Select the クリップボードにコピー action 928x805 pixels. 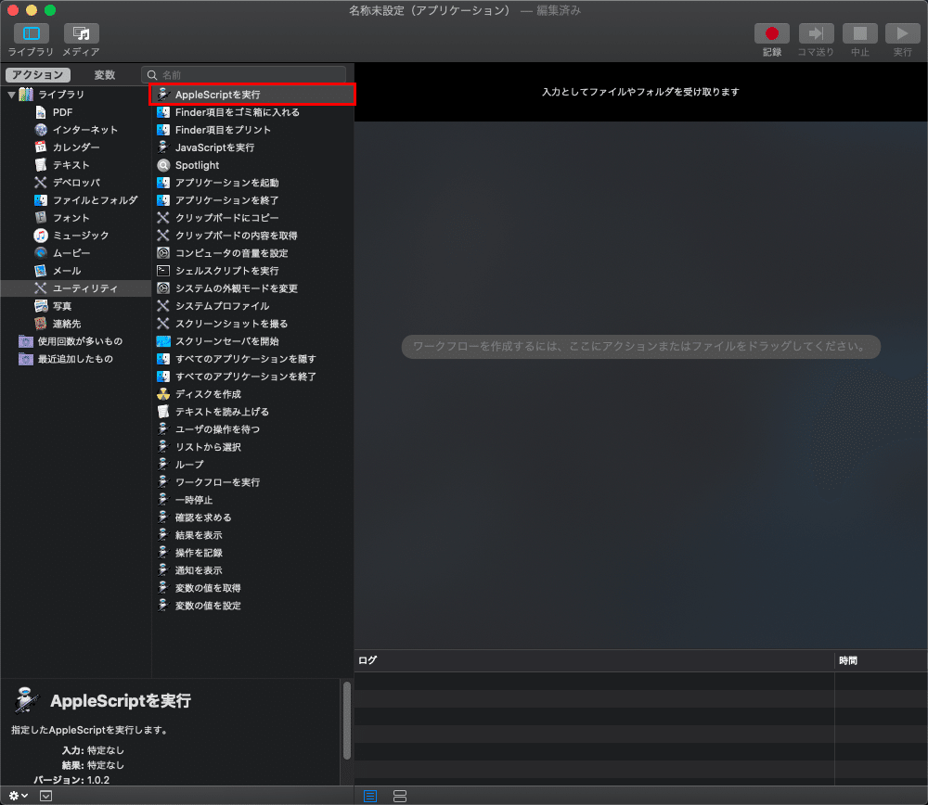pyautogui.click(x=252, y=218)
